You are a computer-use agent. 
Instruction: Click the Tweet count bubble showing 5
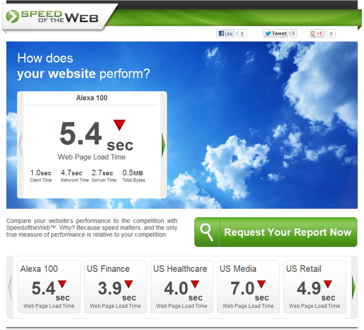[293, 34]
